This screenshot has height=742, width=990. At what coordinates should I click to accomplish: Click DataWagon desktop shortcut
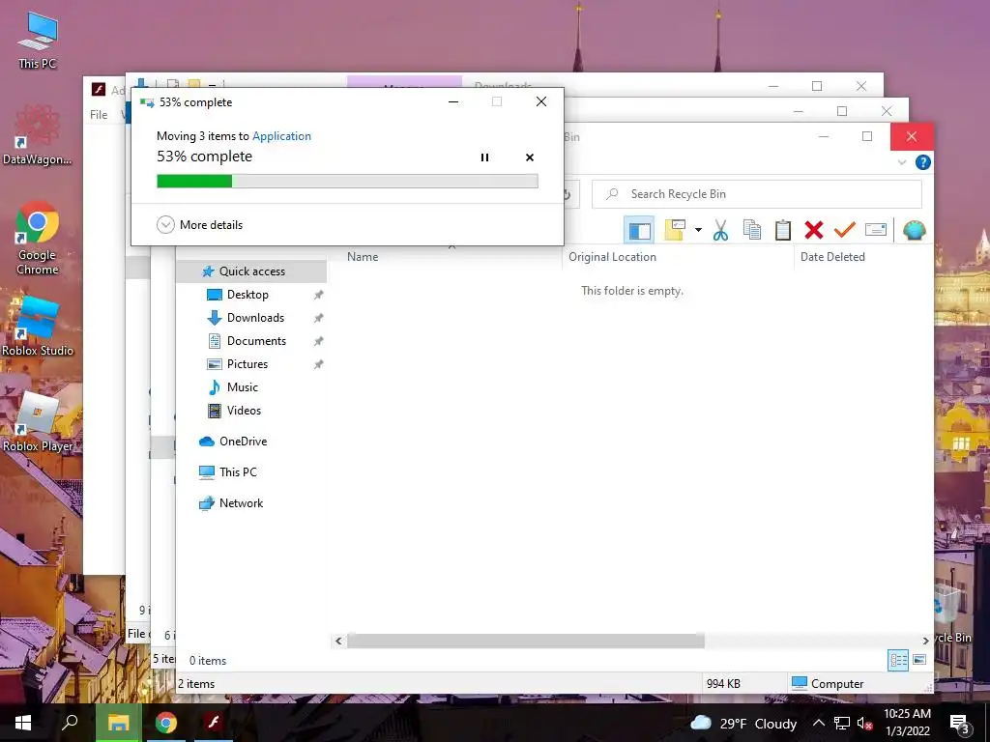click(x=38, y=135)
